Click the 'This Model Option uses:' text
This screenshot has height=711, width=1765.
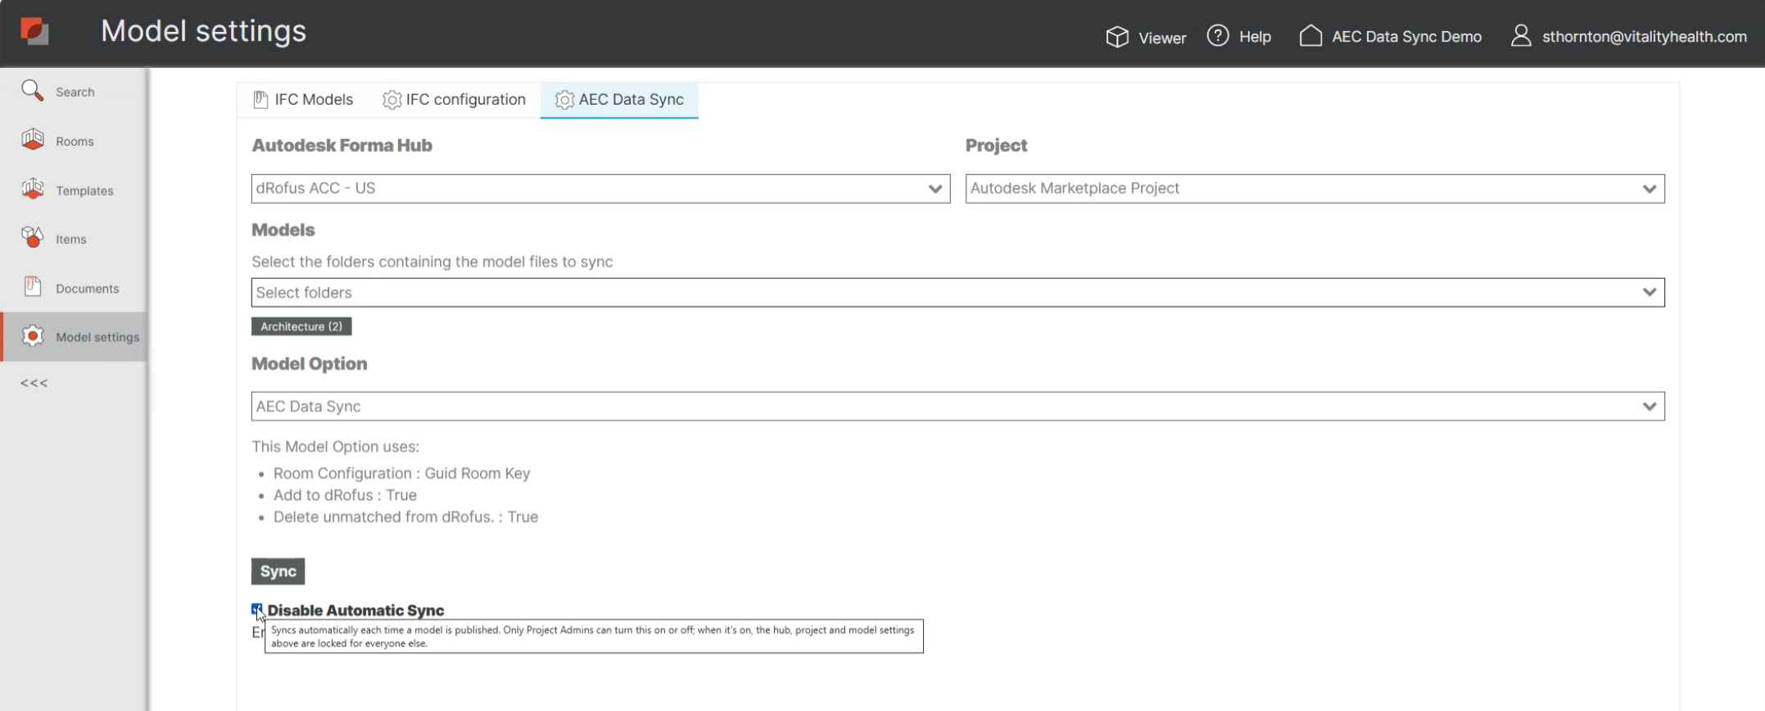[x=335, y=447]
